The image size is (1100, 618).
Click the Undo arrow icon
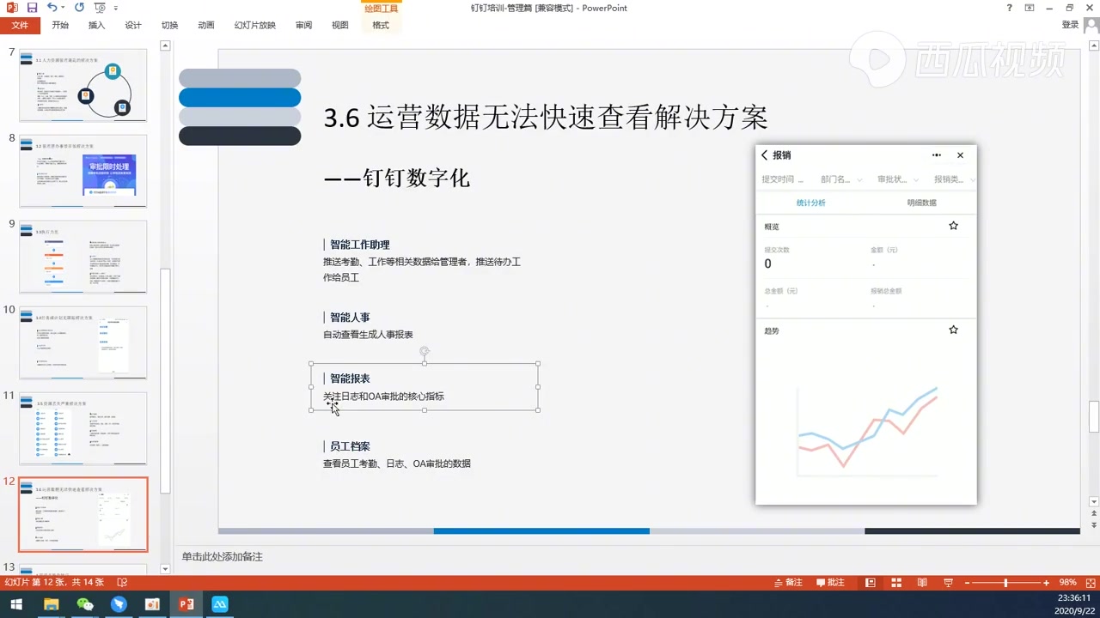pos(51,8)
